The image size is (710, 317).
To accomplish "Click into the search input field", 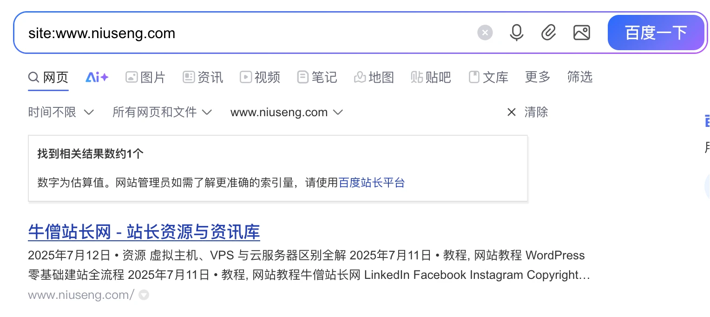I will [232, 33].
